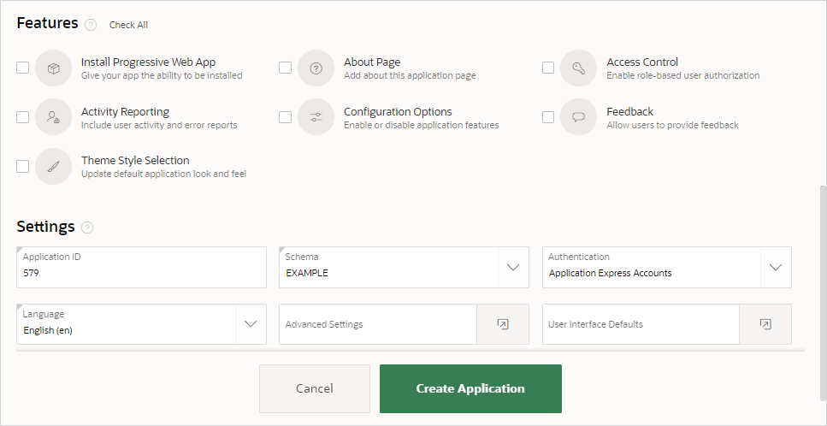Enable the Install Progressive Web App checkbox
The width and height of the screenshot is (827, 426).
point(23,68)
